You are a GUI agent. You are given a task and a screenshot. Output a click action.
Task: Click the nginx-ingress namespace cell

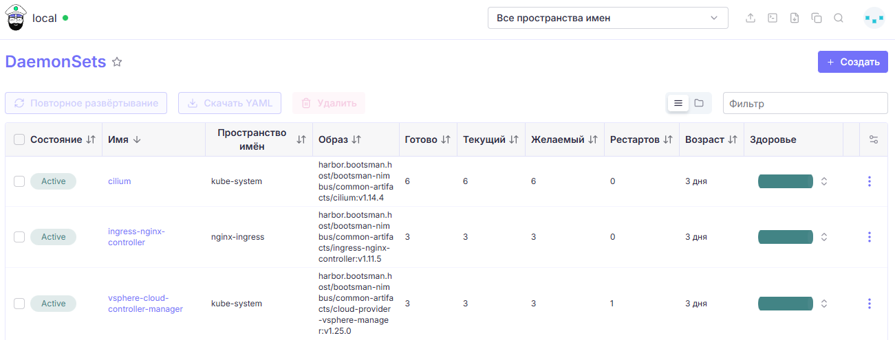[237, 237]
